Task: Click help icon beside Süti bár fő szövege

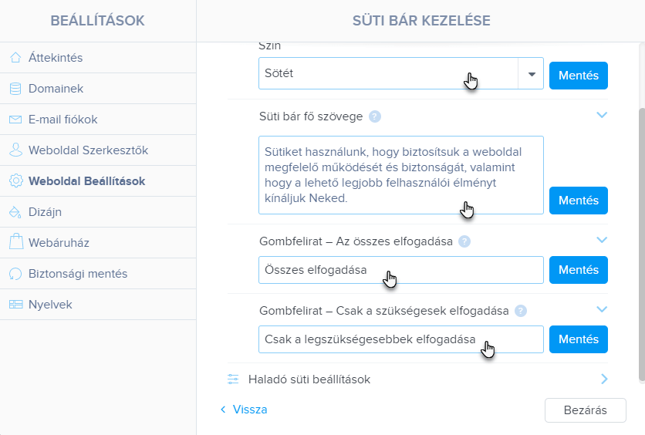Action: coord(375,116)
